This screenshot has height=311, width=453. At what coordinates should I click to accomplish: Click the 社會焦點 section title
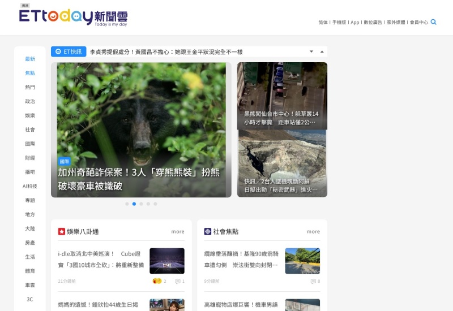click(x=225, y=232)
